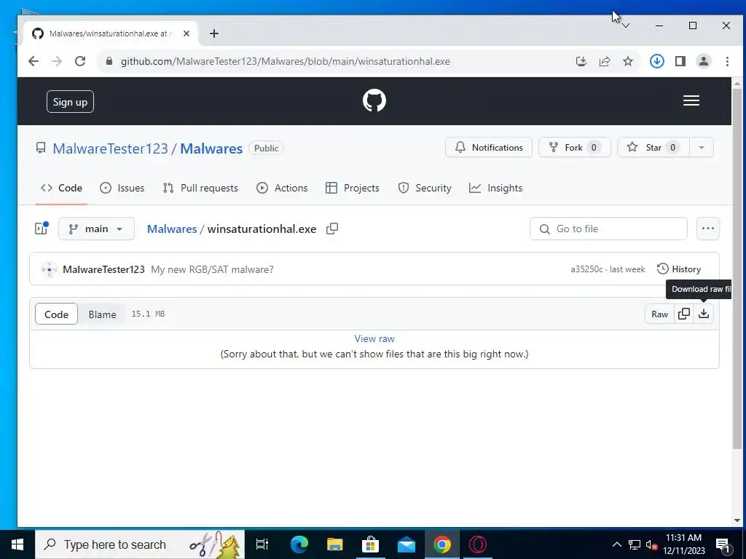
Task: Switch to Blame view toggle
Action: [x=102, y=314]
